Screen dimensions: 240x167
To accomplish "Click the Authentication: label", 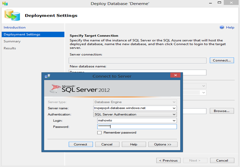I will click(x=60, y=114).
